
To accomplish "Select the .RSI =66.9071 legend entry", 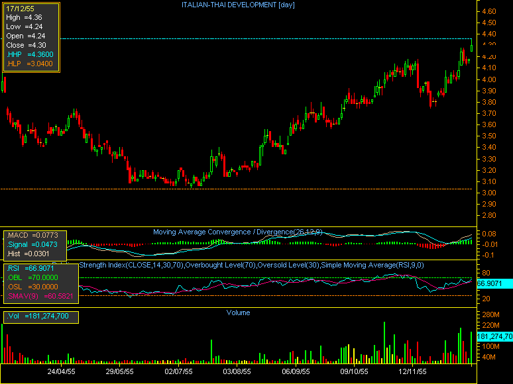I will [x=30, y=268].
